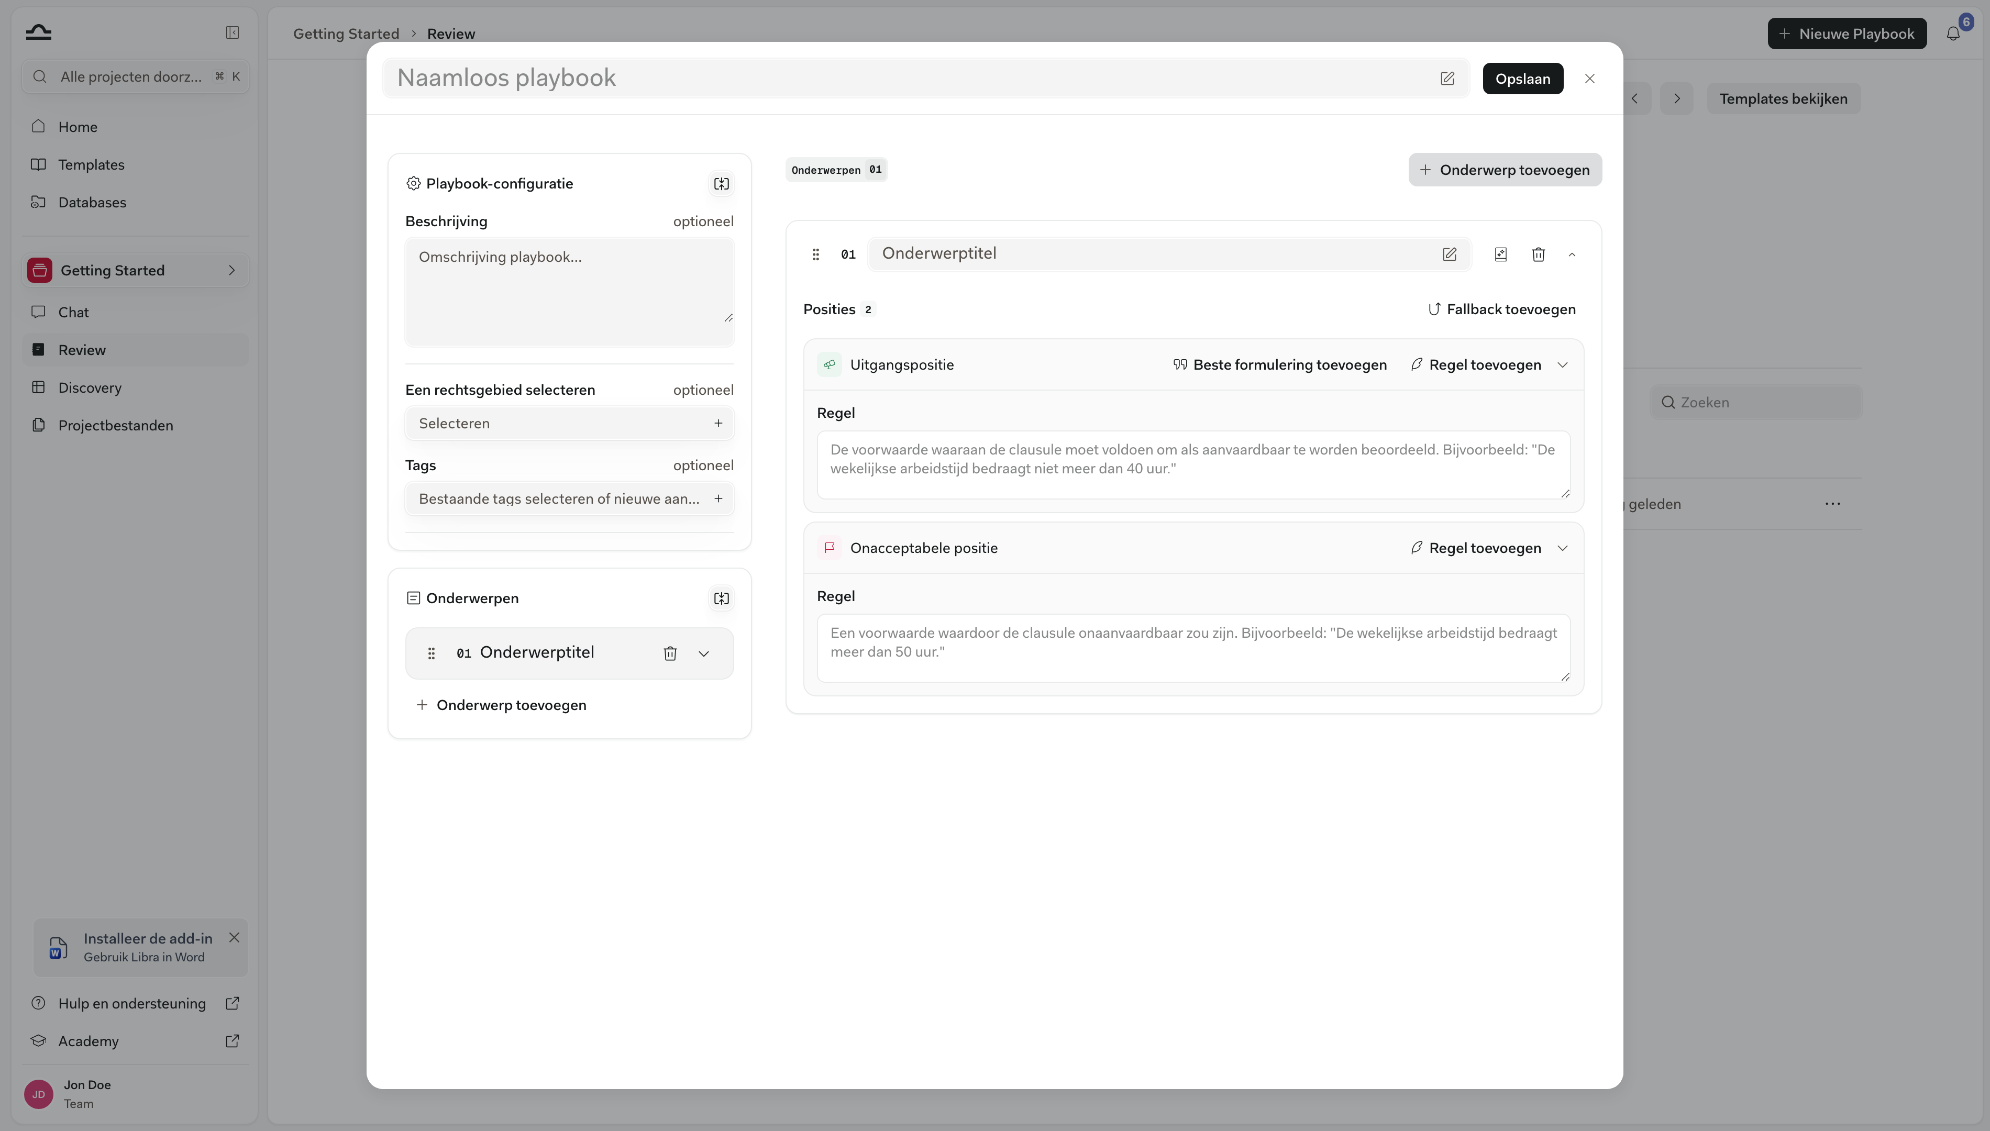Go to previous page arrow behind modal
1990x1131 pixels.
(x=1635, y=98)
